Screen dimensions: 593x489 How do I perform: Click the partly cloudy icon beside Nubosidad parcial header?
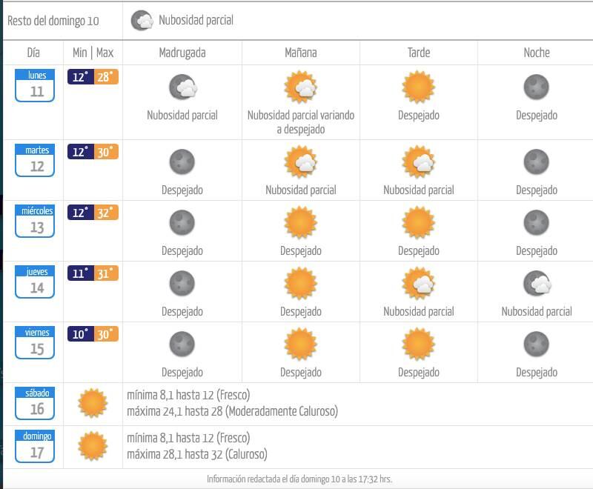point(142,21)
